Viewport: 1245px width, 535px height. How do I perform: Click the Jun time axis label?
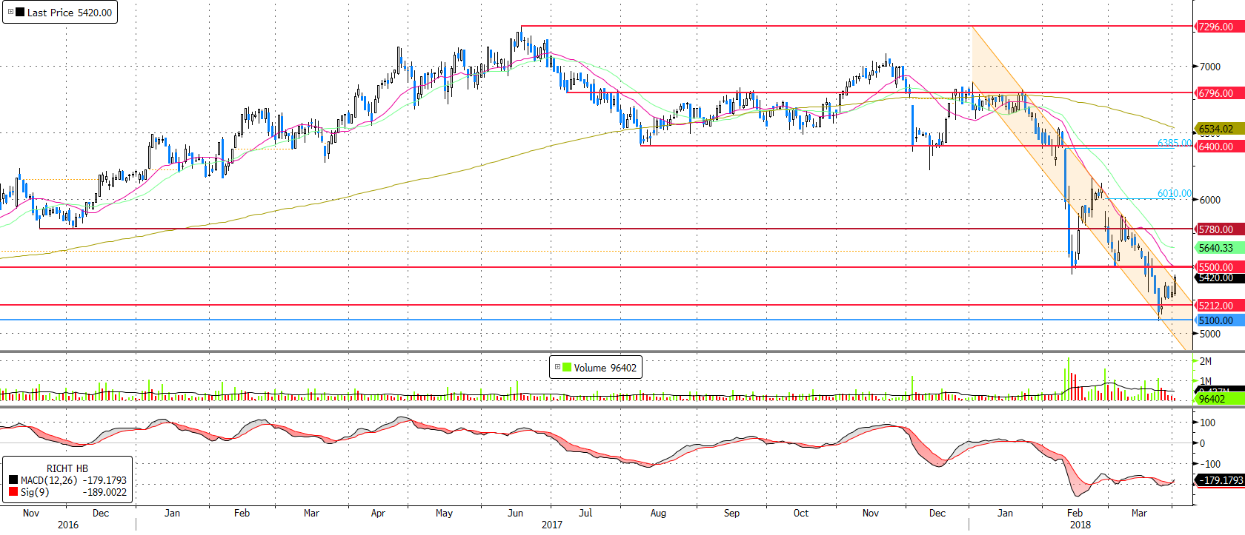point(515,513)
